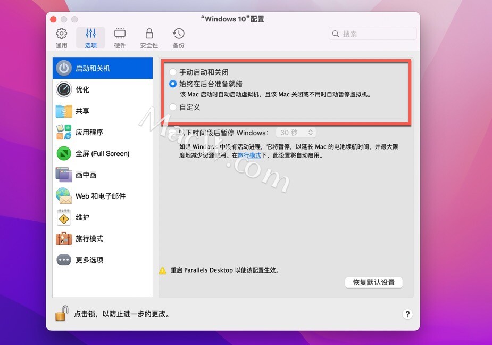This screenshot has width=492, height=345.
Task: Click 恢复默认设置 button
Action: click(x=374, y=282)
